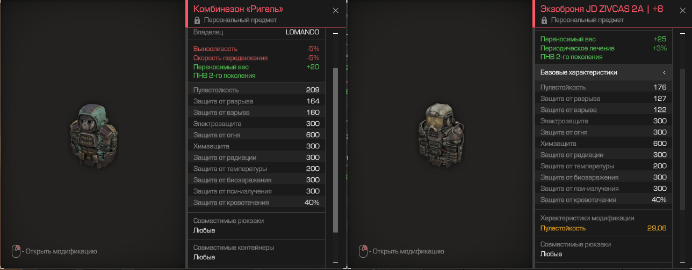Select orange Пулестойкость 29,06 modification row

click(603, 228)
